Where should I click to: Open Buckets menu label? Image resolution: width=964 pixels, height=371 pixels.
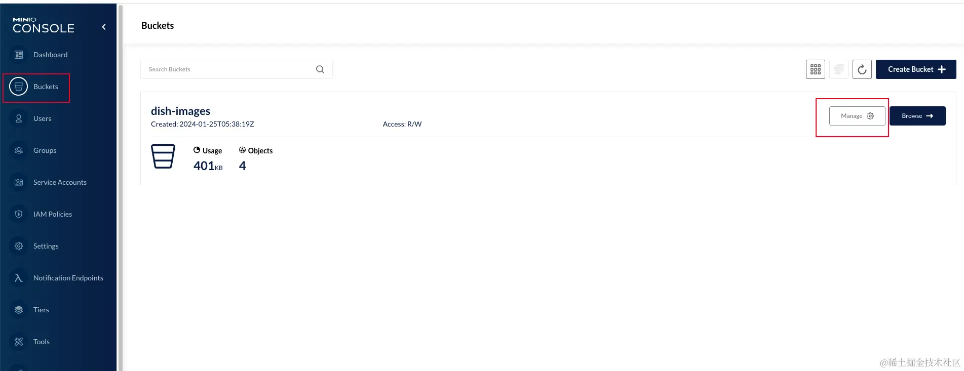(46, 87)
